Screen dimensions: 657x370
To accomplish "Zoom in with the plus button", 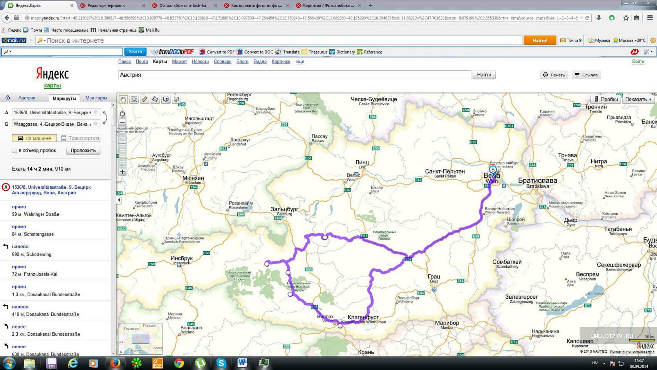I will click(x=122, y=172).
